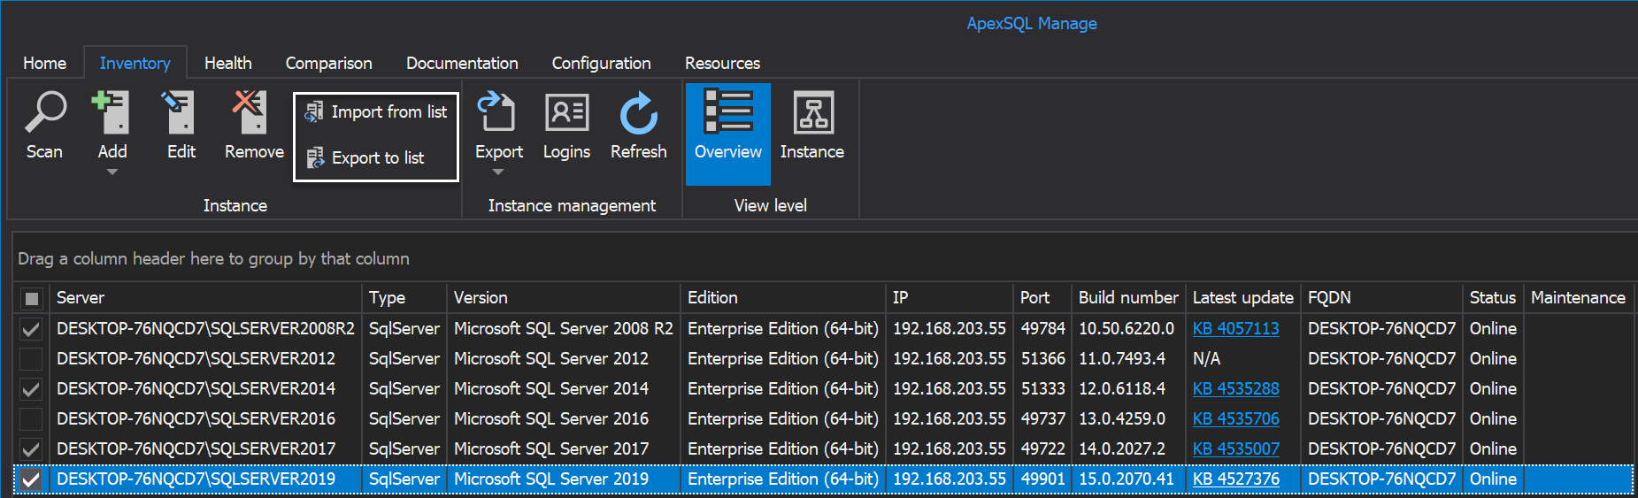Sort by the Status column header

(1493, 297)
